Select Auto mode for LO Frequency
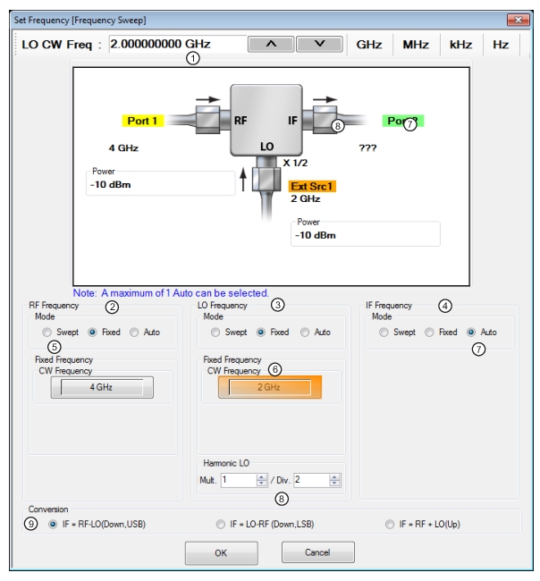Viewport: 540px width, 581px height. 303,332
